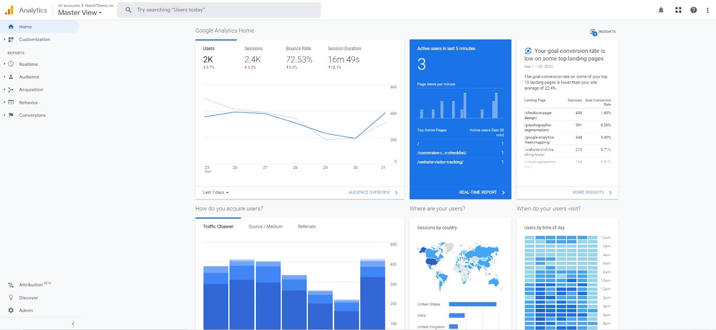Click the /website-click-tracking-tools/ landing page row
The height and width of the screenshot is (330, 716).
(x=567, y=152)
